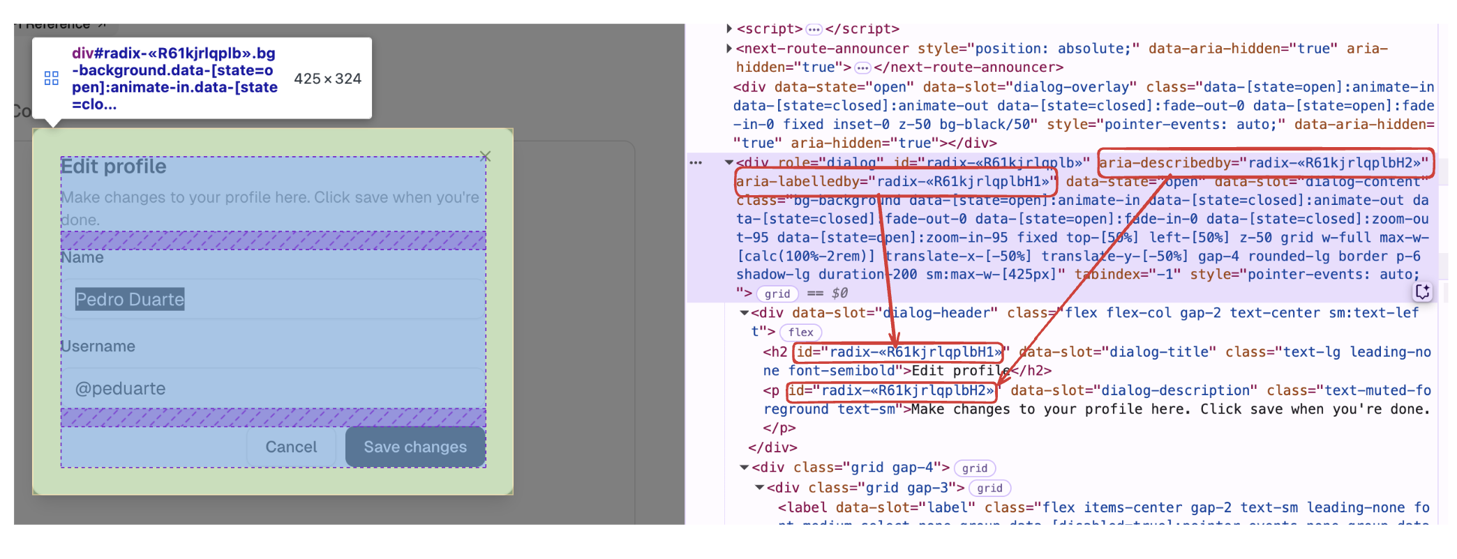The image size is (1457, 559).
Task: Click the == $0 marker after the dialog node
Action: coord(828,293)
